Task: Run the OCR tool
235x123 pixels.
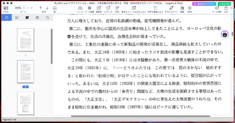Action: (190, 8)
